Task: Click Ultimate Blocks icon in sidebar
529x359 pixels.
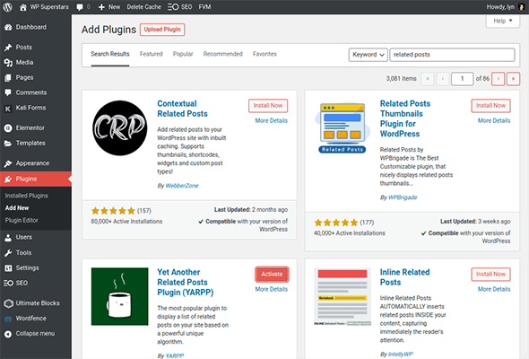Action: (x=8, y=303)
